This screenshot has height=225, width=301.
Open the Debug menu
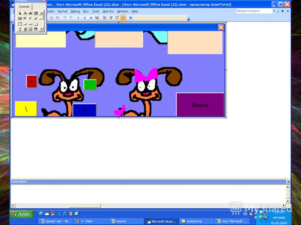point(75,11)
